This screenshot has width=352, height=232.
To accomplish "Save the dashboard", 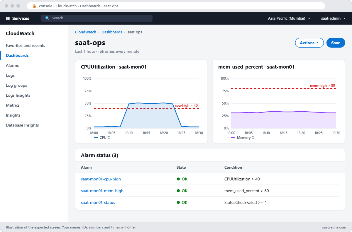I will [336, 43].
